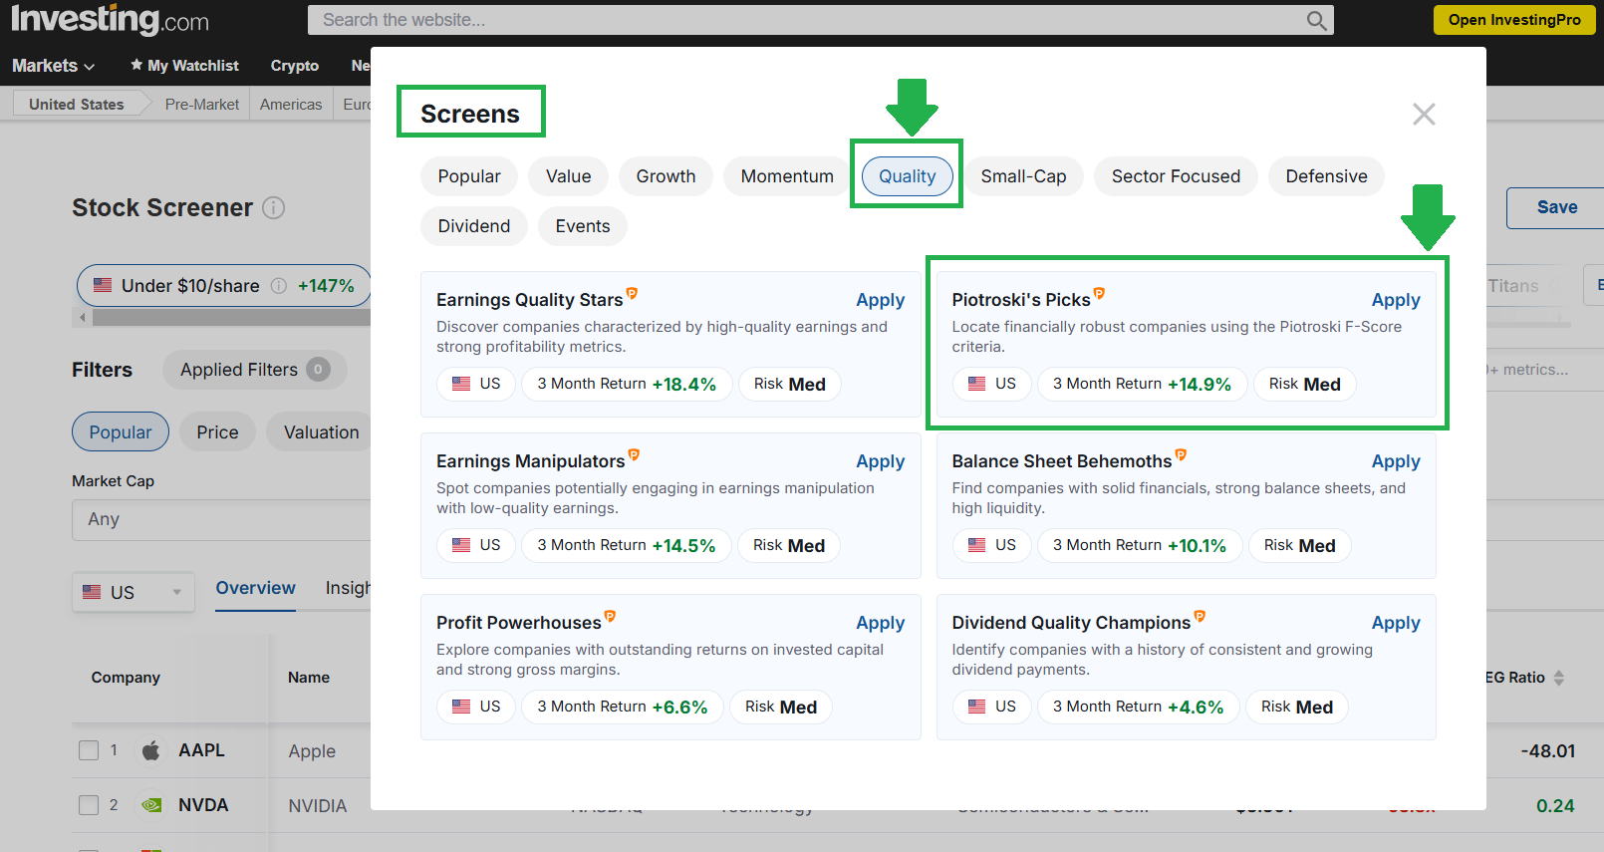Apply the Piotroski's Picks screen
The image size is (1604, 852).
(x=1396, y=300)
